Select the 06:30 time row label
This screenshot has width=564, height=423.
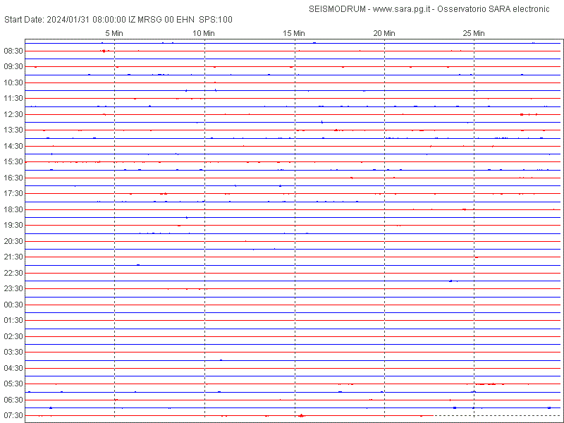(13, 400)
